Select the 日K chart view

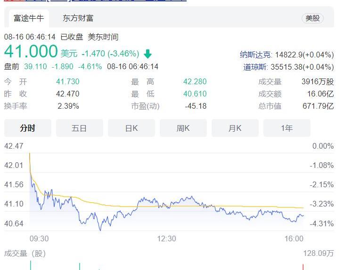click(x=131, y=128)
